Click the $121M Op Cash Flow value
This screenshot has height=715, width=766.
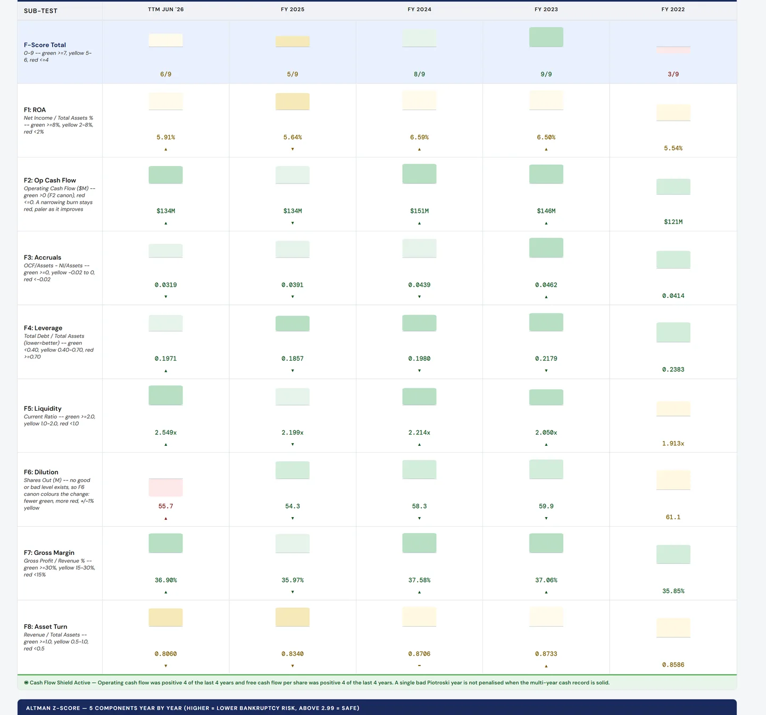673,222
